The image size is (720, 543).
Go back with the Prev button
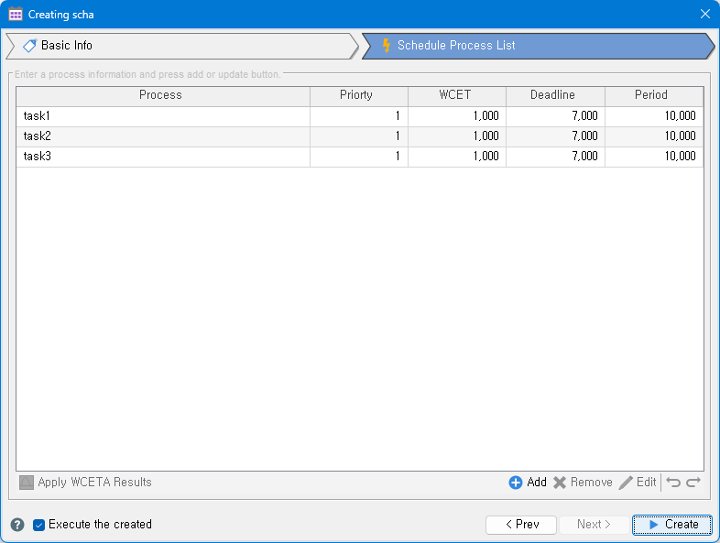520,525
